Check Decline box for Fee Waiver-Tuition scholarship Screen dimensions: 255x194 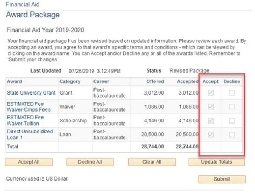click(232, 121)
